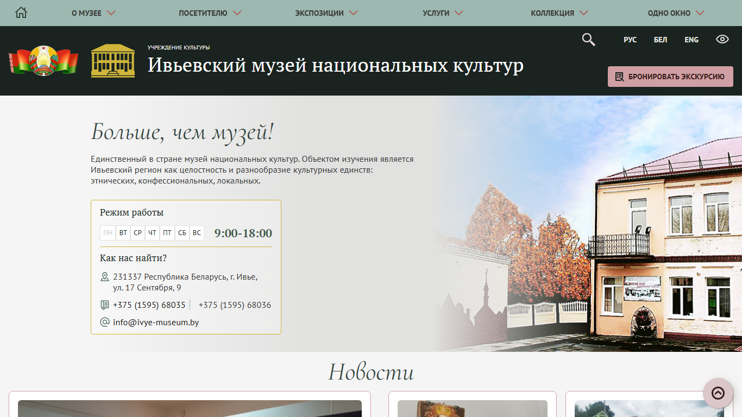The width and height of the screenshot is (742, 417).
Task: Expand the ОДНО ОКНО chevron
Action: 700,13
